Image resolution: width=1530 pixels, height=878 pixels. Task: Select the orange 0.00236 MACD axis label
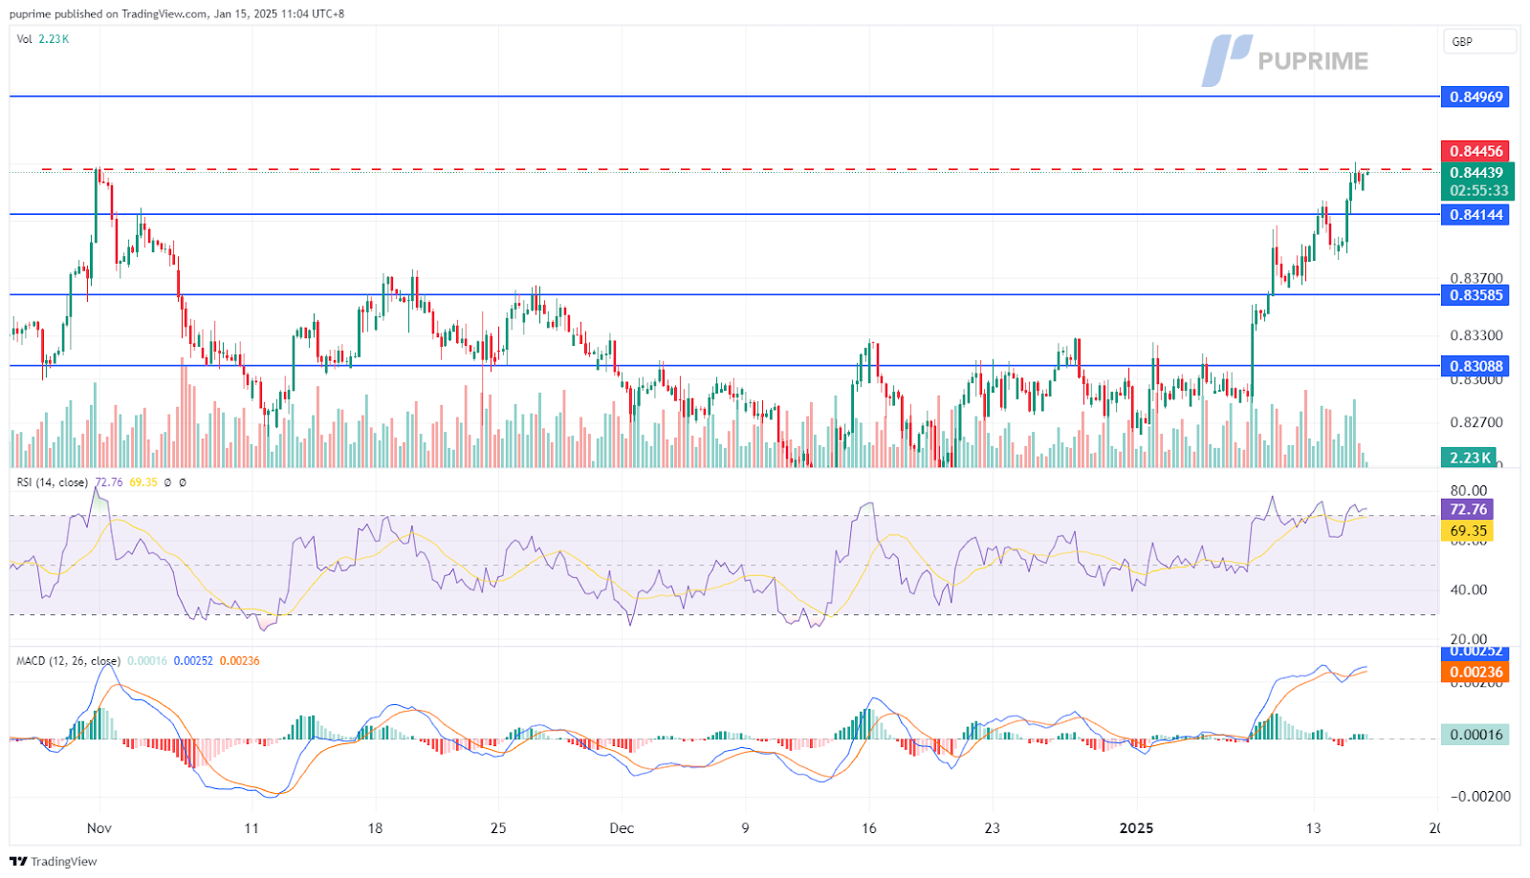click(x=1475, y=672)
